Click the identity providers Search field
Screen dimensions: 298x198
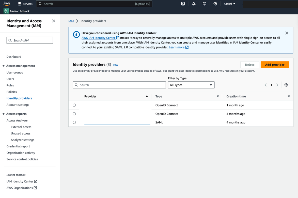[x=119, y=85]
